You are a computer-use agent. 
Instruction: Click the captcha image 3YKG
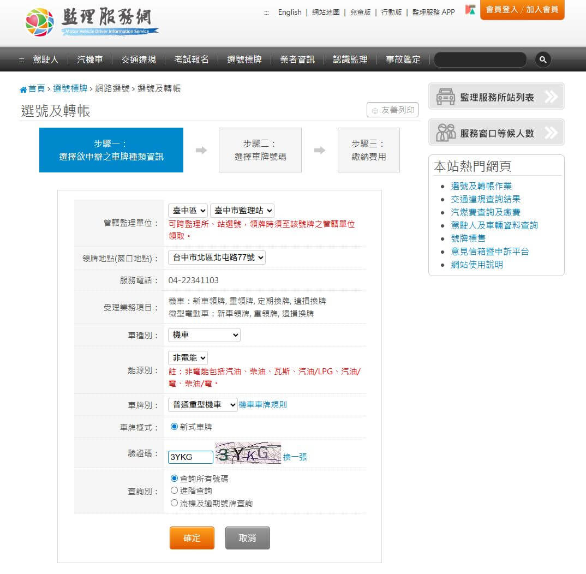248,453
